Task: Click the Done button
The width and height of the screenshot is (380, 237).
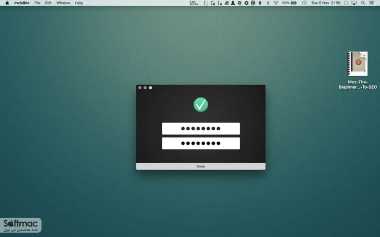Action: click(201, 166)
